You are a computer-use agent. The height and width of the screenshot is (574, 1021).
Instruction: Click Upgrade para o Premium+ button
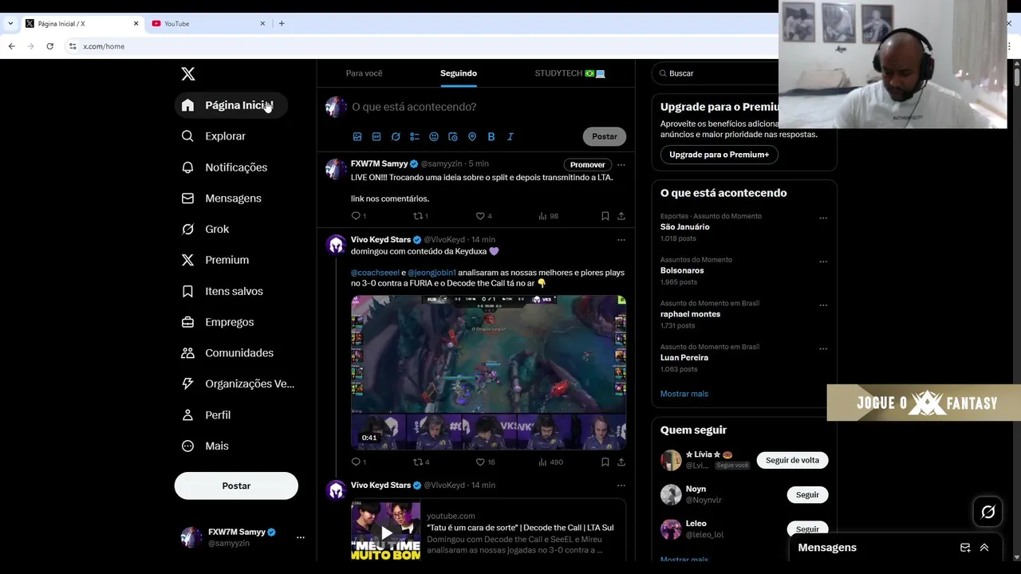(719, 155)
